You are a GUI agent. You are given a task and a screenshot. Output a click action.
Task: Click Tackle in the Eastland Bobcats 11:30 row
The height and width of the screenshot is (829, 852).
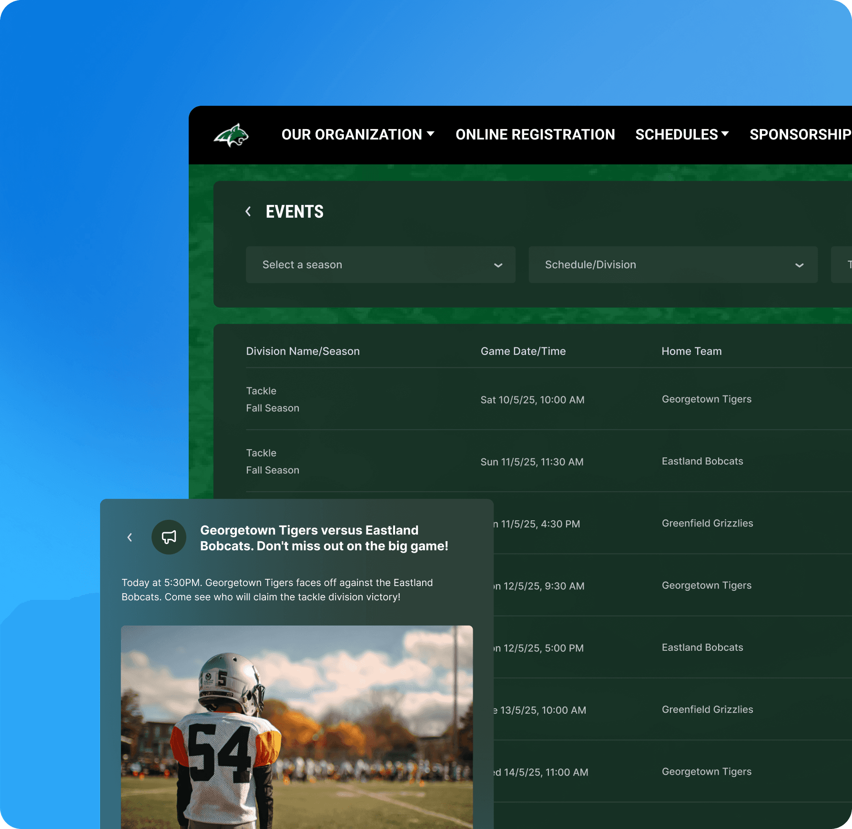click(x=261, y=453)
